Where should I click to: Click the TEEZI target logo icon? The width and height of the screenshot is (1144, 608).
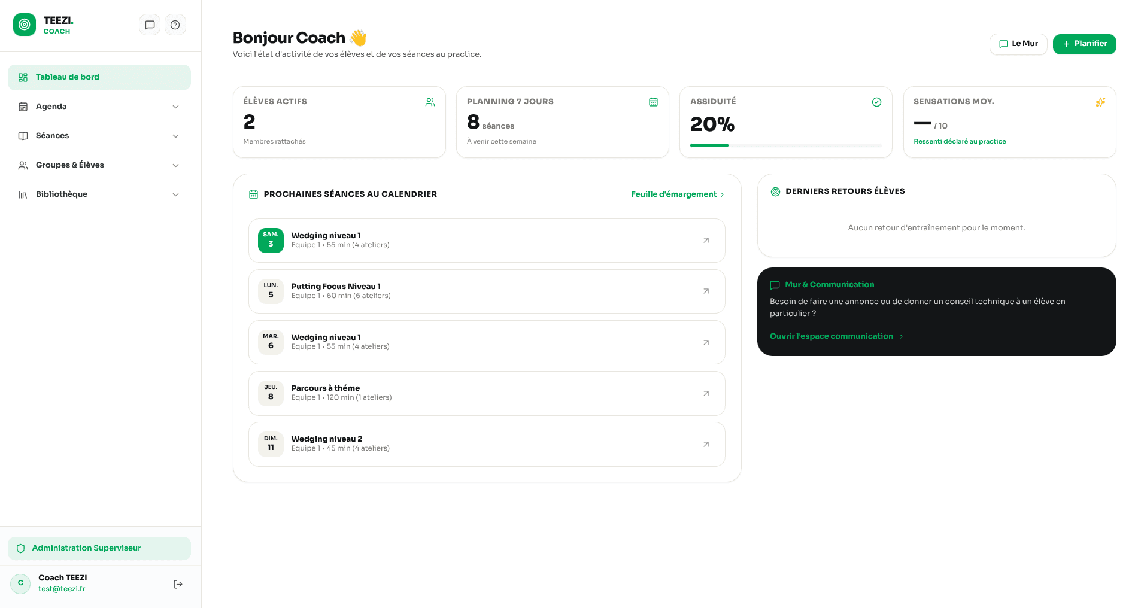(25, 25)
